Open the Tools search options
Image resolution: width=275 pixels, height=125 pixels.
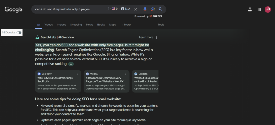(x=161, y=25)
